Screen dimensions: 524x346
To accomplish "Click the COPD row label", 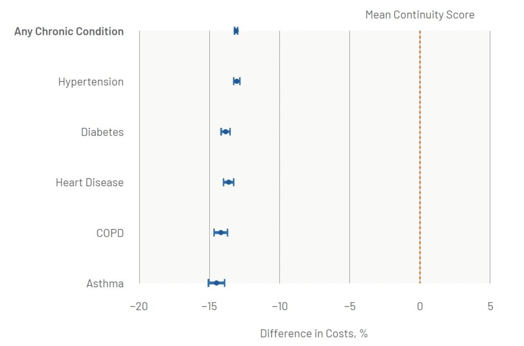I will click(x=110, y=233).
